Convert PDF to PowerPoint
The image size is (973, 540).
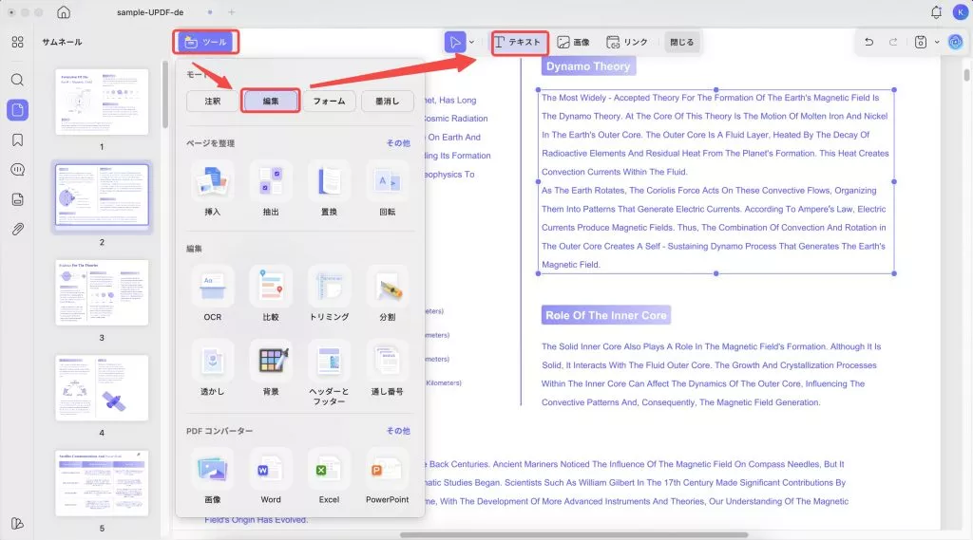[388, 468]
